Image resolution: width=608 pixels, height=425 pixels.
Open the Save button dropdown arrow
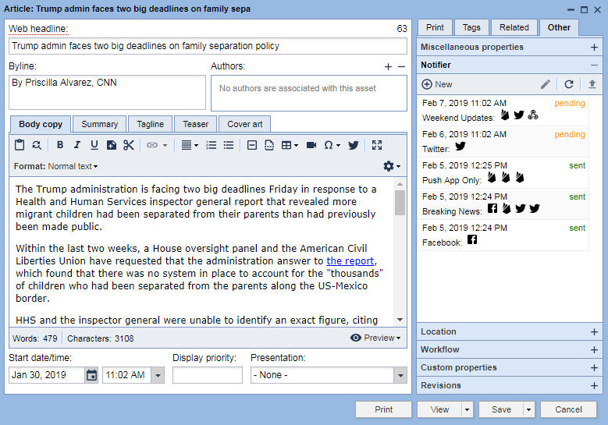(529, 409)
